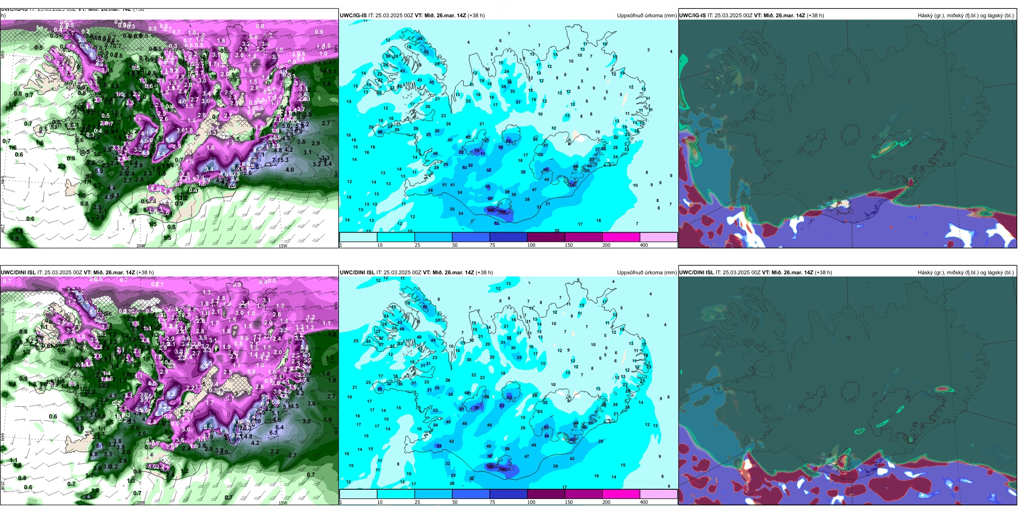The image size is (1027, 513).
Task: Click the 75–100 mm swatch in IG-IS legend
Action: (x=509, y=237)
